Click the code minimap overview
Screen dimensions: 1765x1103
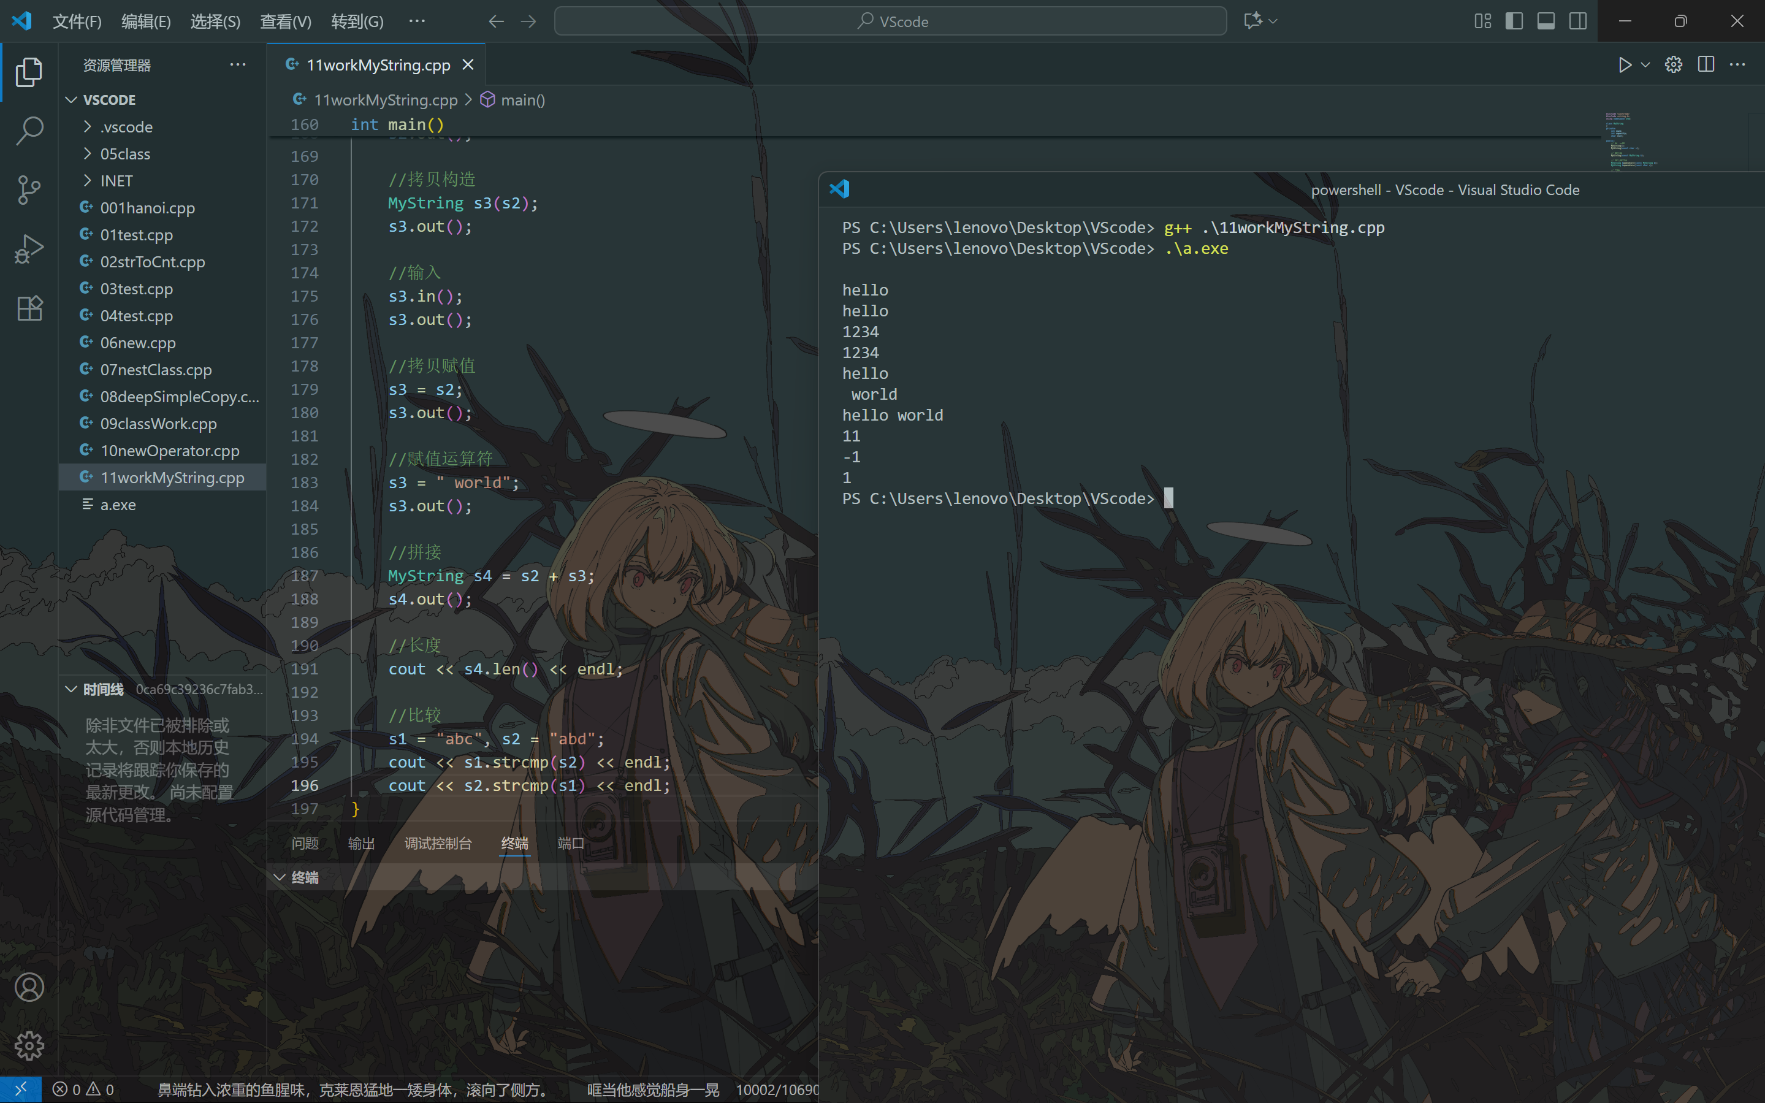1629,140
